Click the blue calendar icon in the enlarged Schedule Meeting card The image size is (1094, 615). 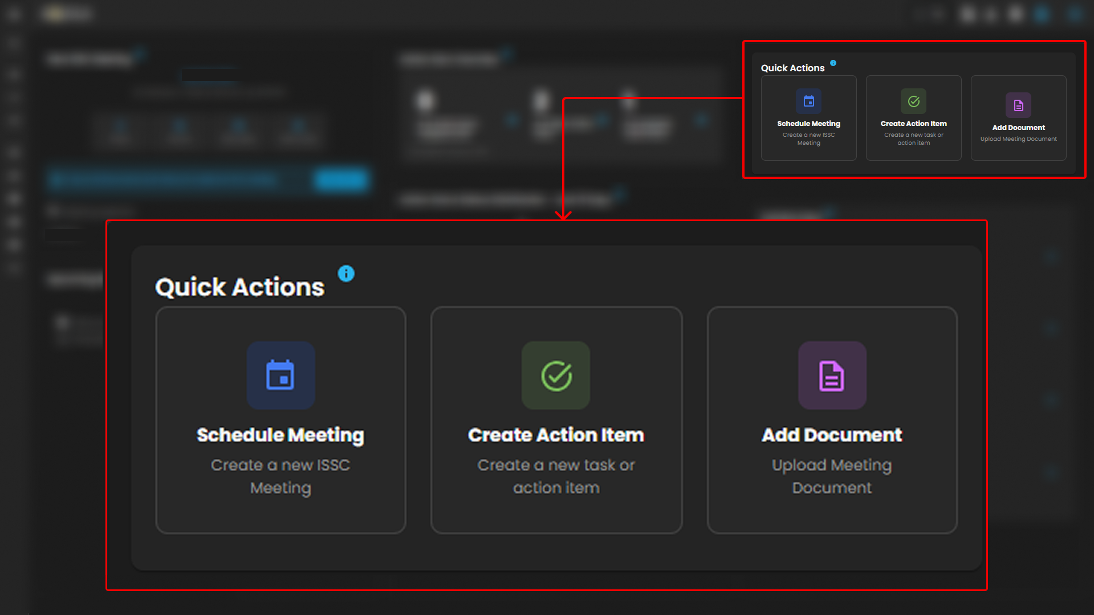pyautogui.click(x=280, y=376)
